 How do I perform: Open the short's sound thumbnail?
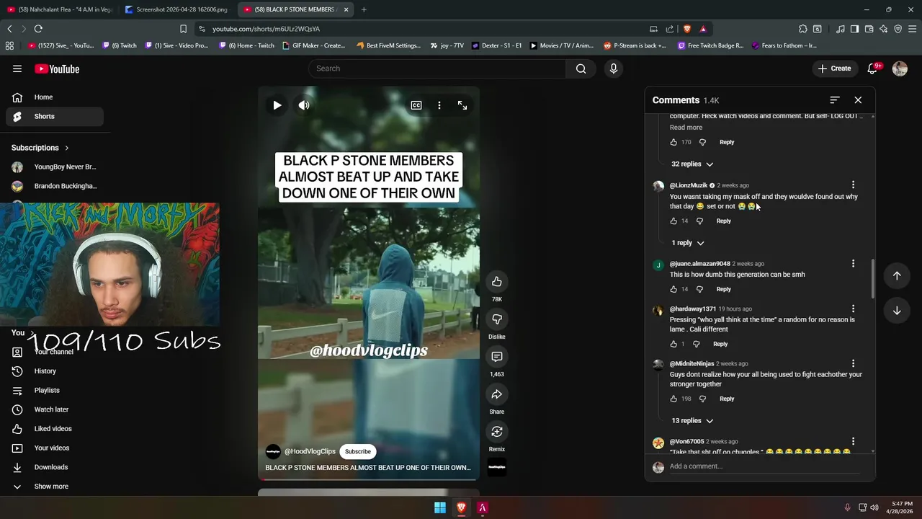coord(497,467)
